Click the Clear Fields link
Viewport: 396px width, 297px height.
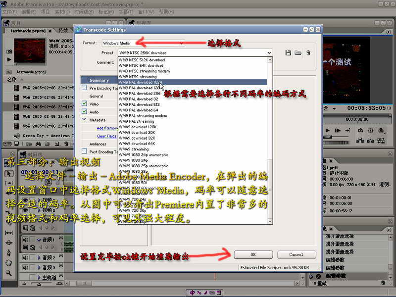point(106,136)
